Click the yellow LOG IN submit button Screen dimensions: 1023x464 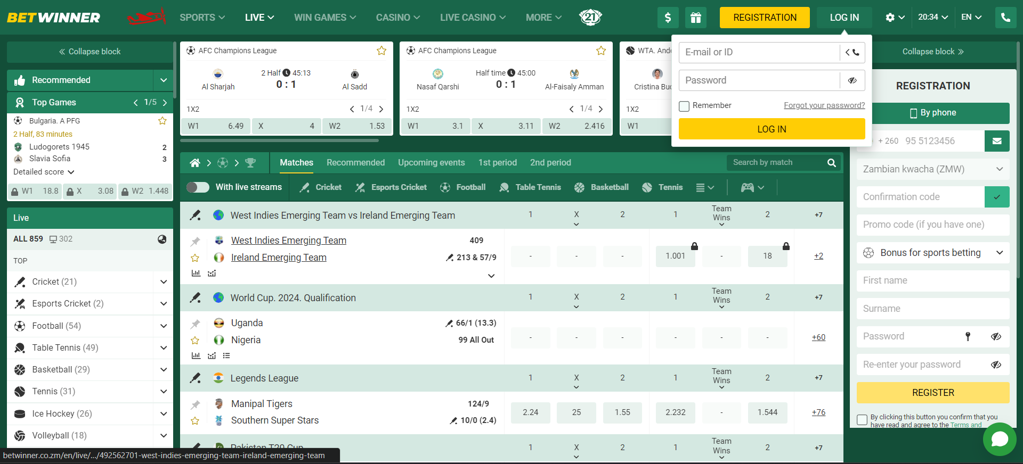point(772,129)
